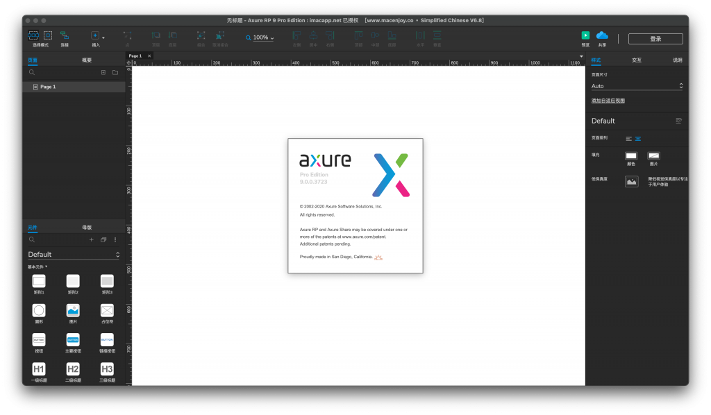
Task: Select the H2 二级标题 widget
Action: tap(73, 369)
